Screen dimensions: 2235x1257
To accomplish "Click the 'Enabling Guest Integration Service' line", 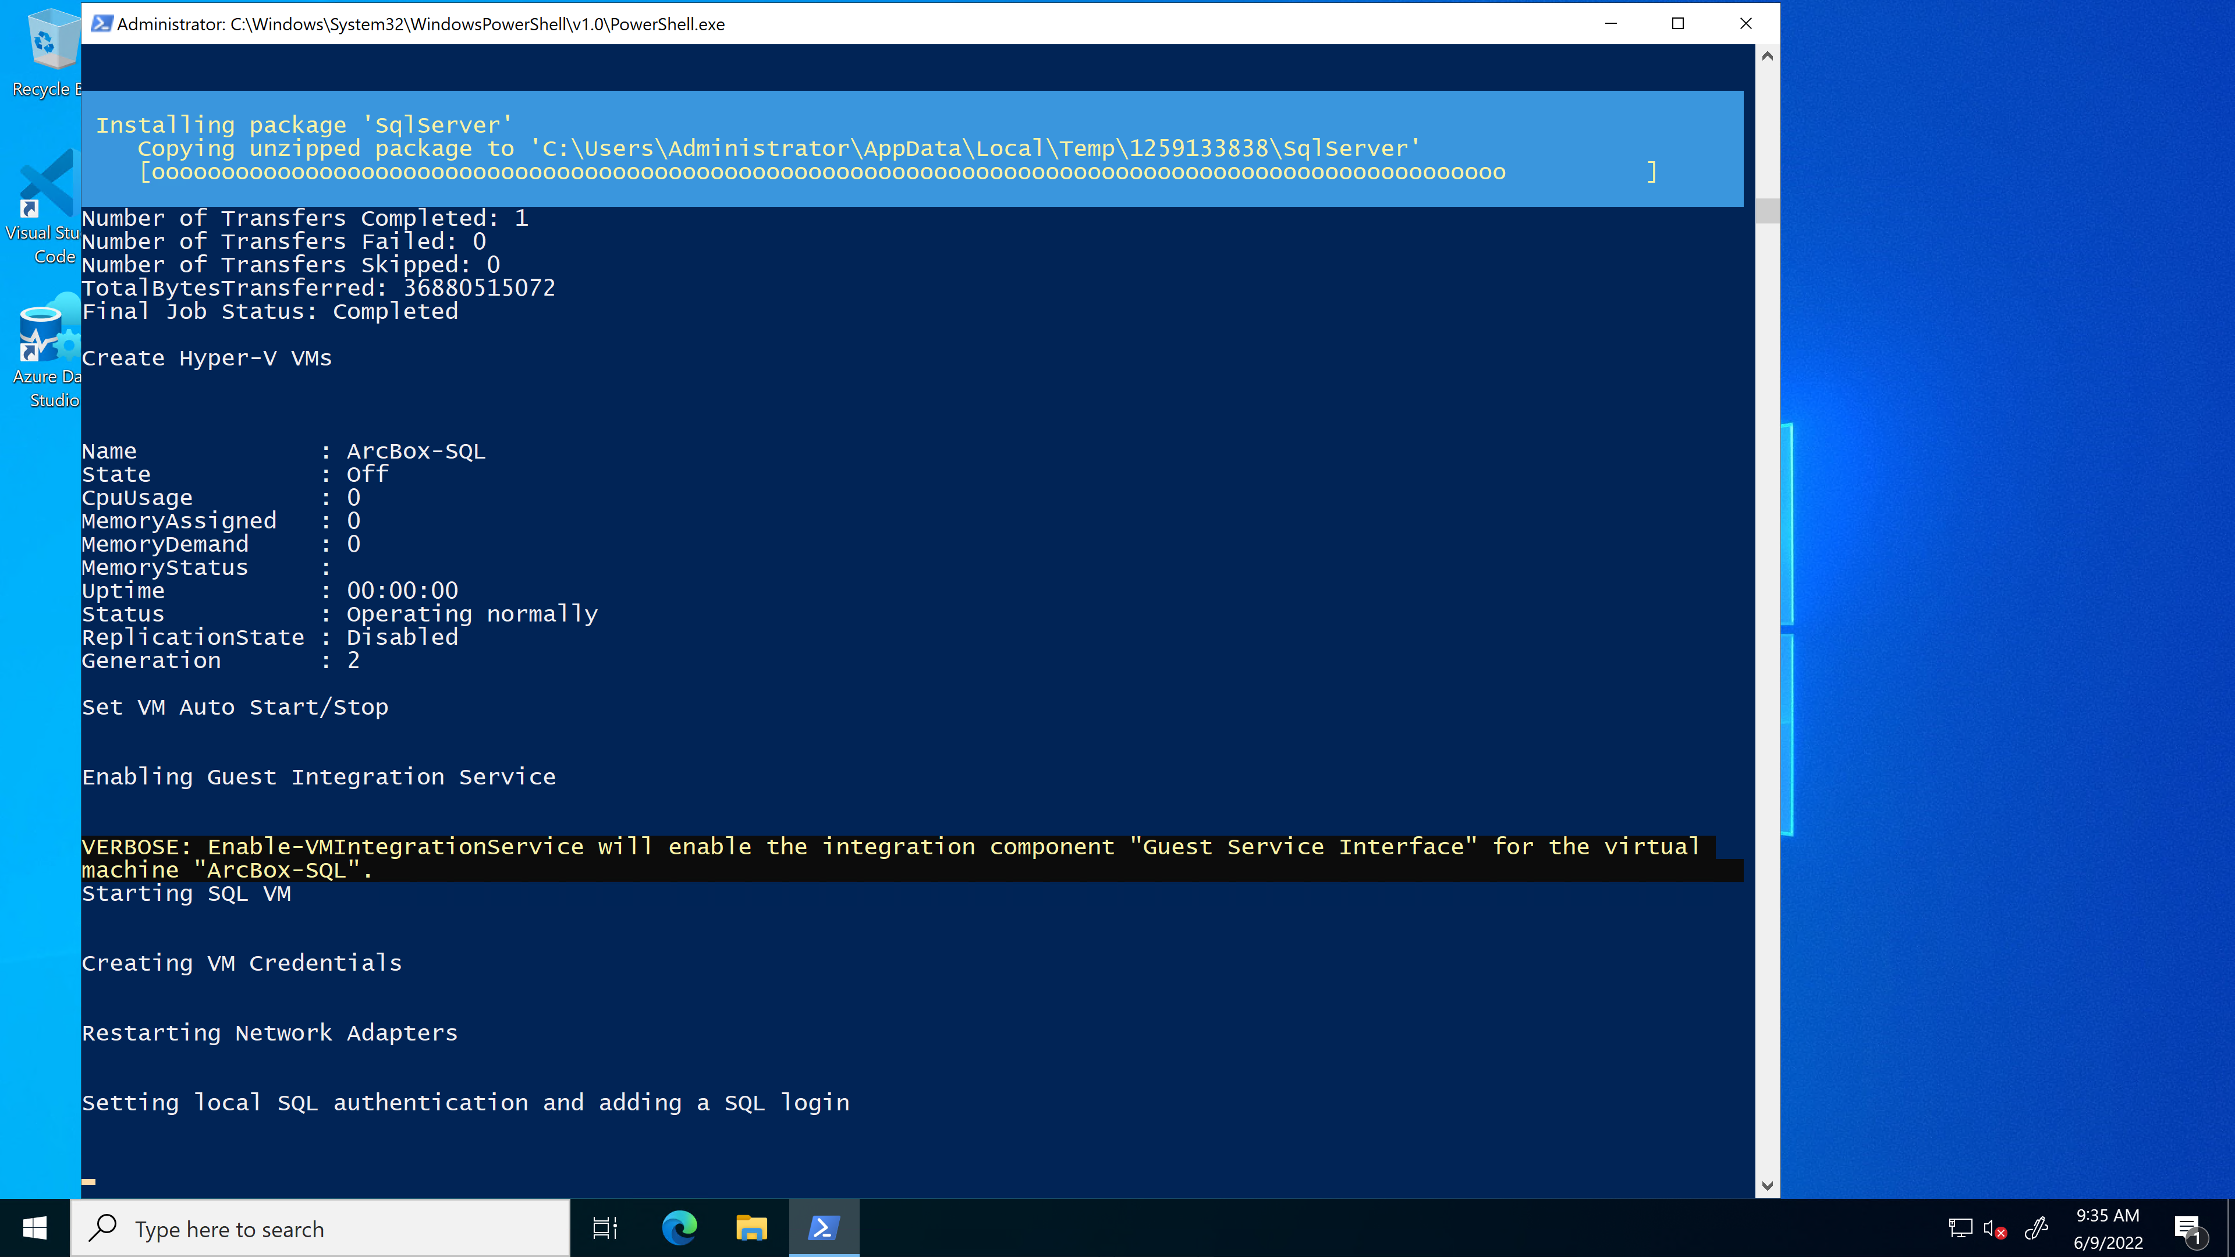I will click(318, 777).
